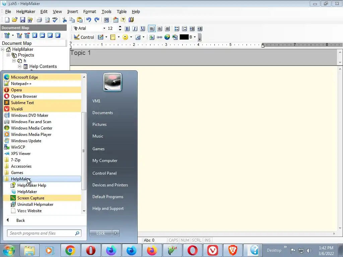Click the delete topic icon with red minus

tap(27, 35)
